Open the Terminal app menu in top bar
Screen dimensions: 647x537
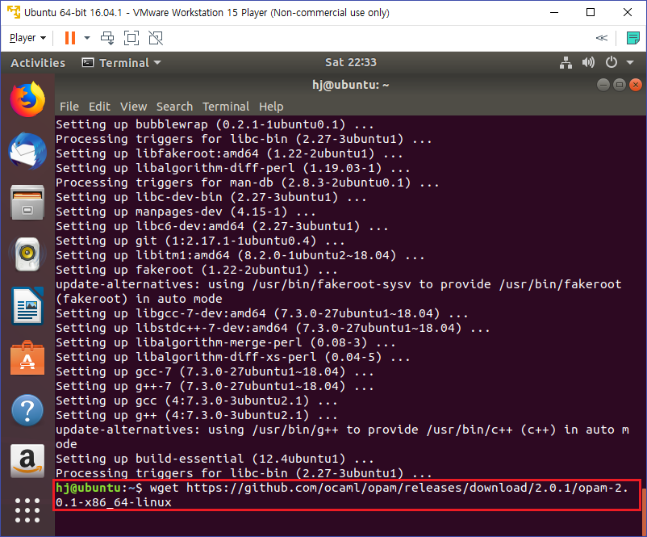[x=121, y=63]
